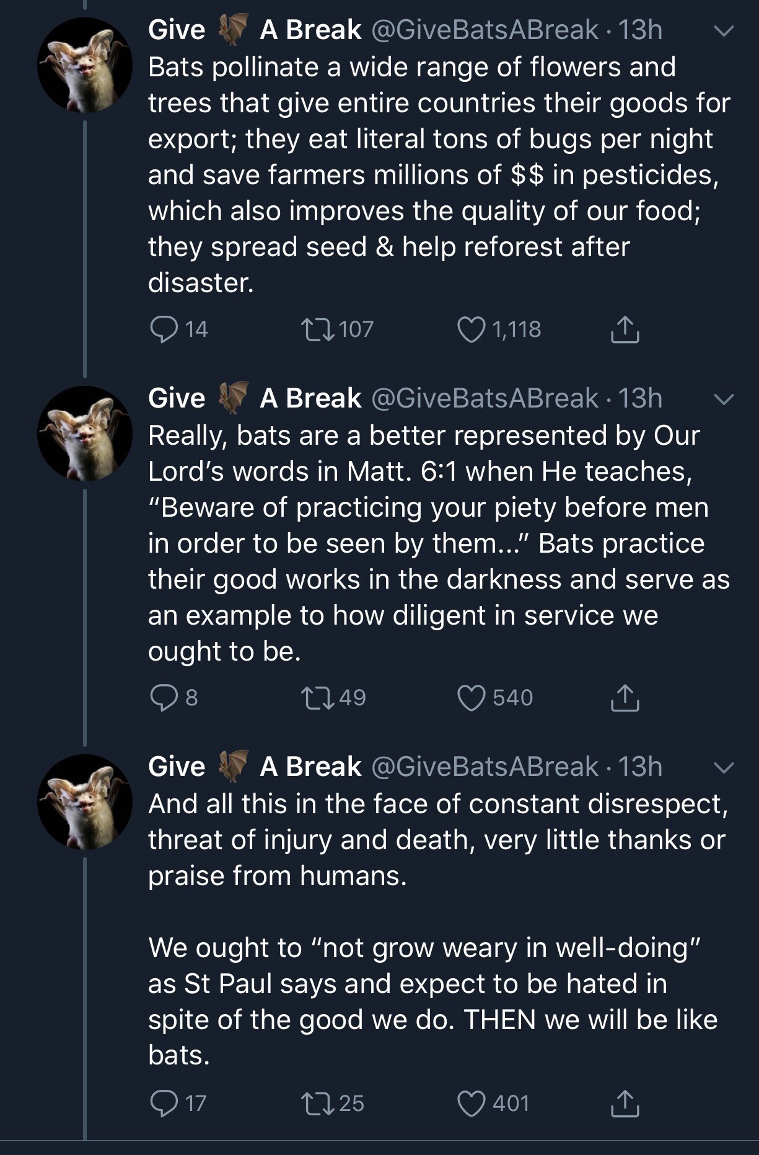Tap the bat avatar beside the Matt. 6:1 tweet
Viewport: 759px width, 1155px height.
(85, 434)
